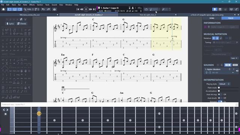Screen dimensions: 240x135
Task: Adjust the Accentuation slider
Action: [x=228, y=91]
